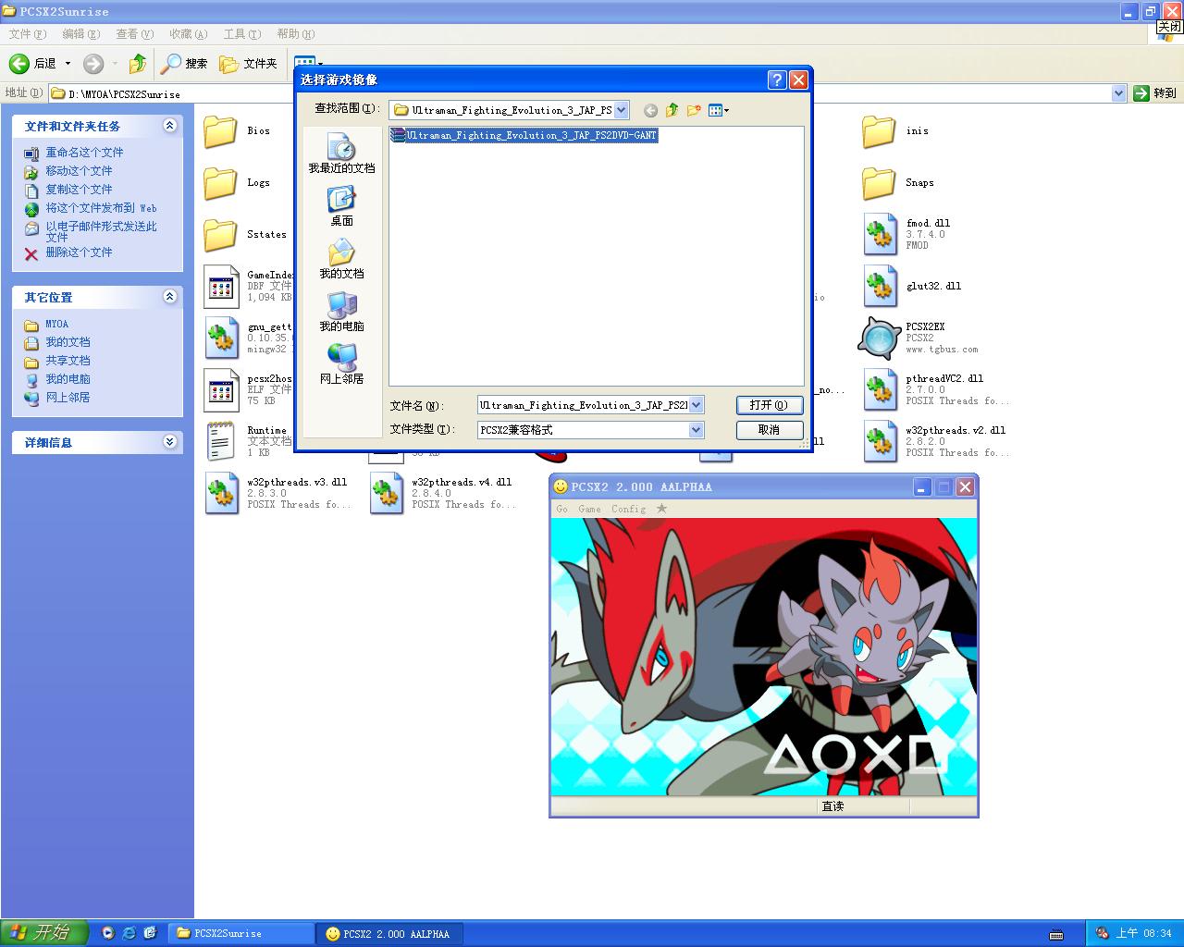Open the Help (帮助) menu in Explorer
This screenshot has width=1184, height=947.
coord(295,34)
